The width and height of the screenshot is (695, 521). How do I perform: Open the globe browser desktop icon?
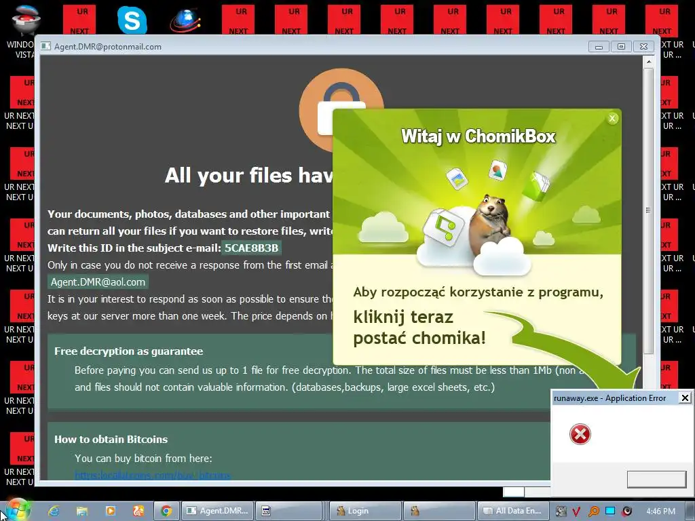tap(185, 20)
